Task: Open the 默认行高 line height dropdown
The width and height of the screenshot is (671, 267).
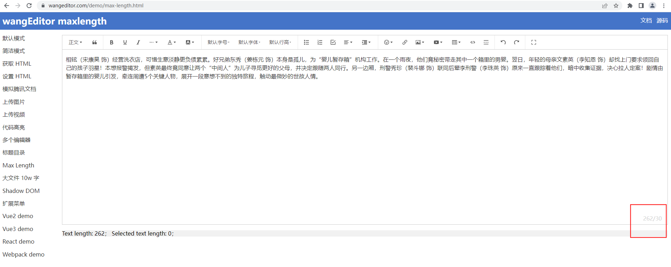Action: [x=280, y=42]
